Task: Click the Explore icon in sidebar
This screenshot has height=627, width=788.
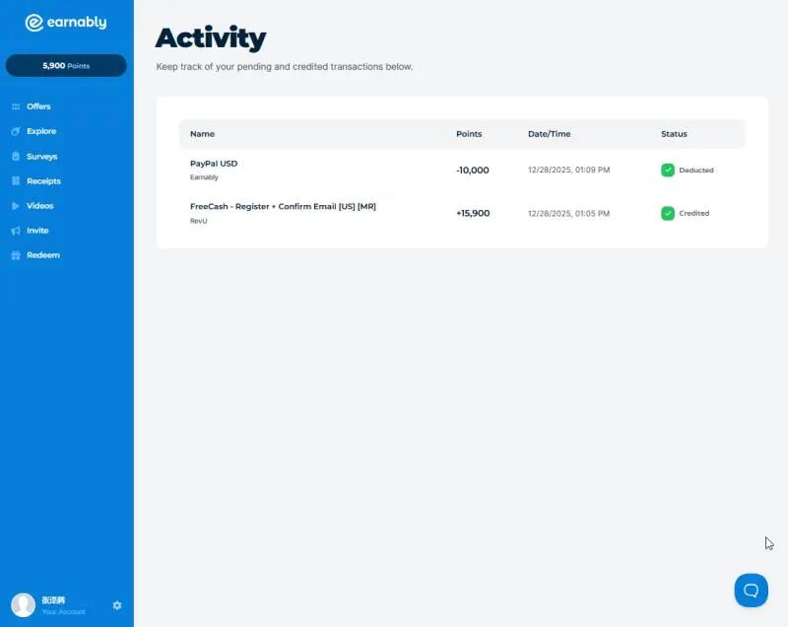Action: 16,131
